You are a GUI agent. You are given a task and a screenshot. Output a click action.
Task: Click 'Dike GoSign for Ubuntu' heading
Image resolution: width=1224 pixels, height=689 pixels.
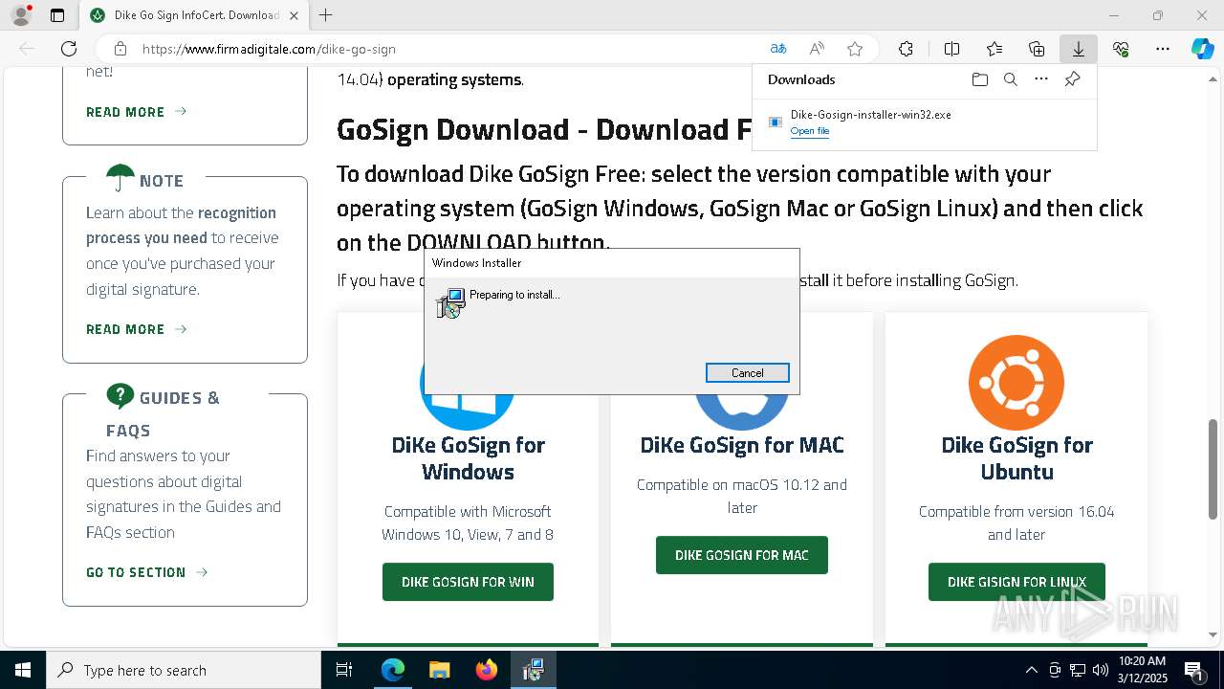pos(1016,458)
